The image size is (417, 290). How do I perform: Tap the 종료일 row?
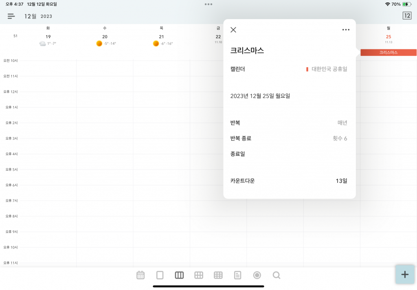[x=290, y=154]
